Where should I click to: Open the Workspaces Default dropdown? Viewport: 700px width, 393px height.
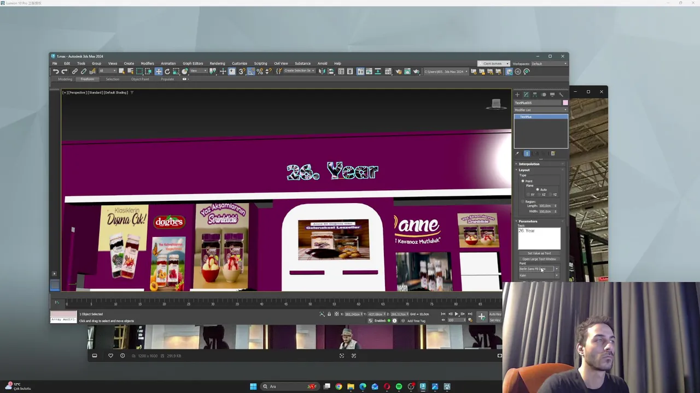tap(549, 64)
